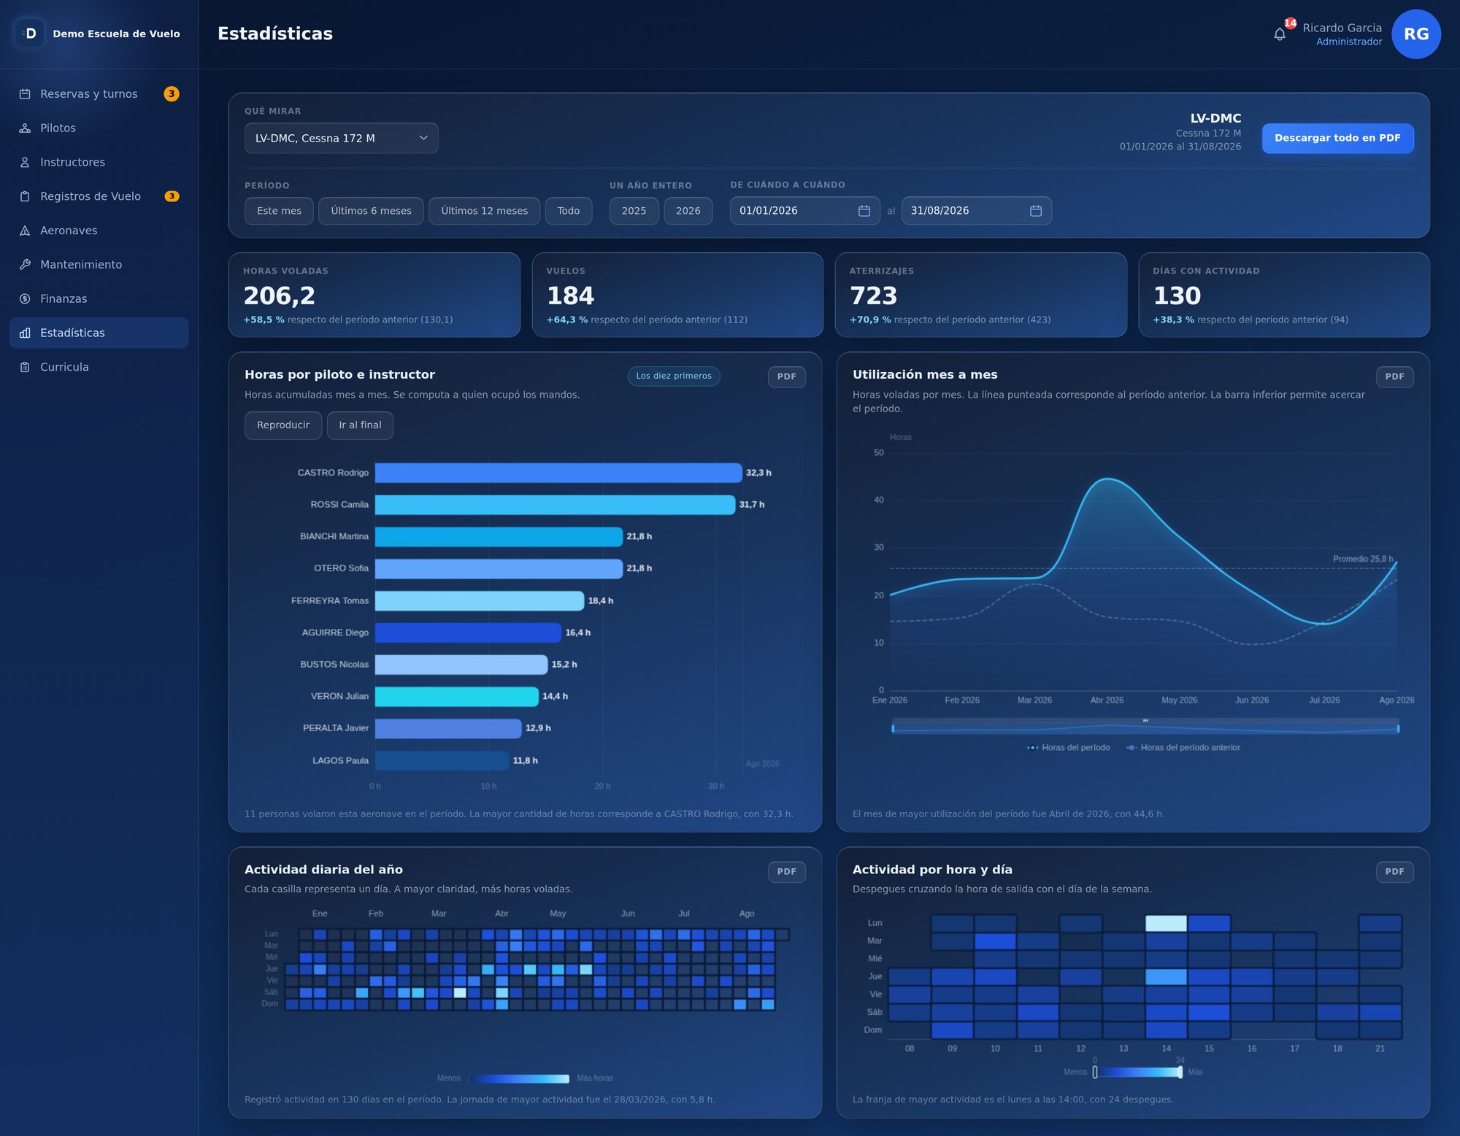Open the Mantenimiento page
Viewport: 1460px width, 1136px height.
pyautogui.click(x=99, y=265)
